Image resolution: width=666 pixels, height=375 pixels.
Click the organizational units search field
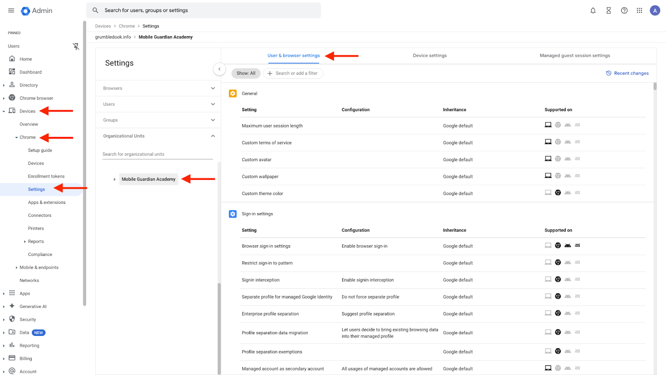(157, 154)
